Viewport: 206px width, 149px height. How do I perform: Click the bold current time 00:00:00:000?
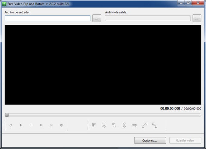tap(170, 108)
